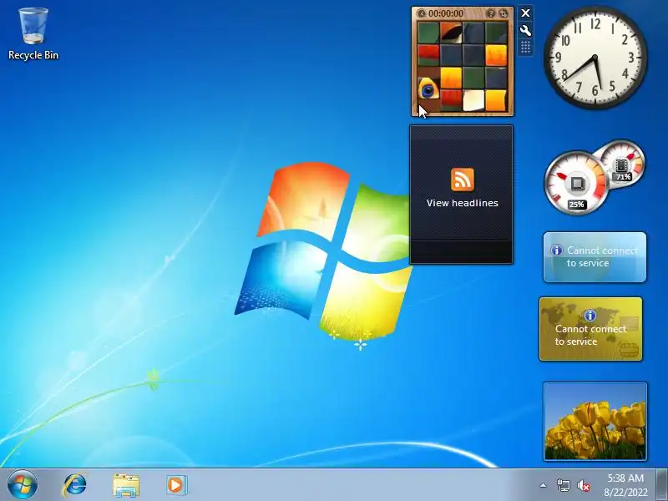
Task: Click the muted volume speaker tray icon
Action: [x=583, y=485]
